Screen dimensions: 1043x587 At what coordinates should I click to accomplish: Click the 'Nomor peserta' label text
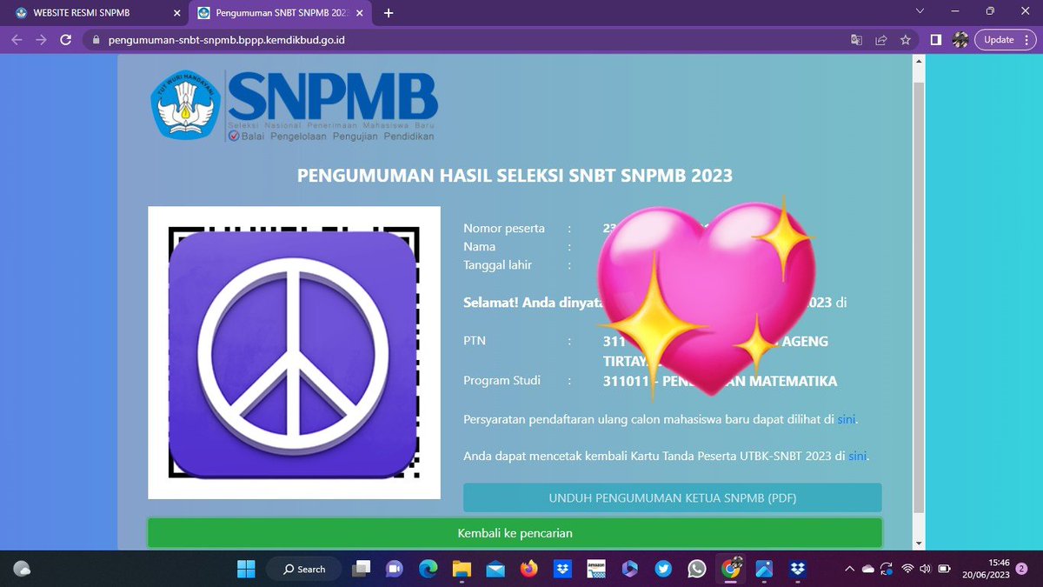pos(504,229)
